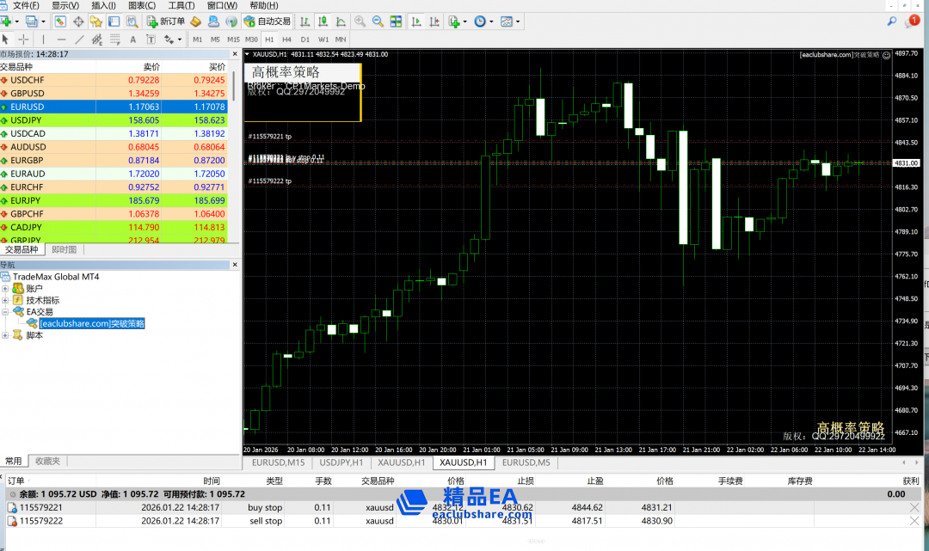Click the New Order (新订单) button

pyautogui.click(x=165, y=21)
